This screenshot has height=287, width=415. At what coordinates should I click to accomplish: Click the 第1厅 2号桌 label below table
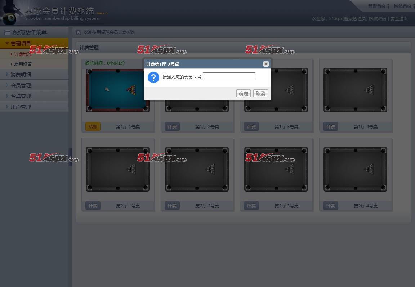pos(207,127)
